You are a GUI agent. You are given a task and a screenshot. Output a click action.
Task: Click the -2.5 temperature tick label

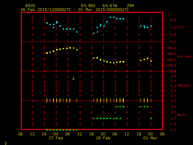click(x=172, y=20)
